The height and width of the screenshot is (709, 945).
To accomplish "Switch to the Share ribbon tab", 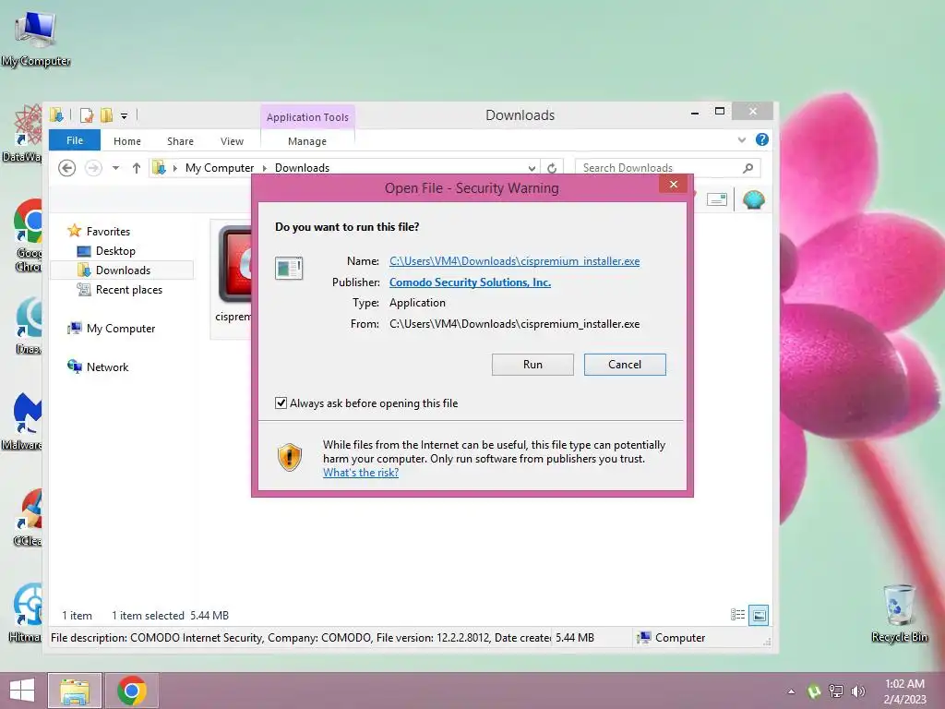I will pyautogui.click(x=180, y=141).
